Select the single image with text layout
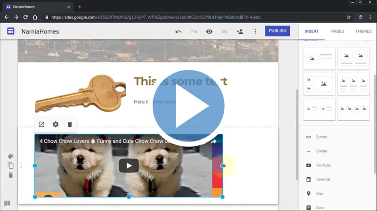Image resolution: width=377 pixels, height=211 pixels. click(320, 58)
